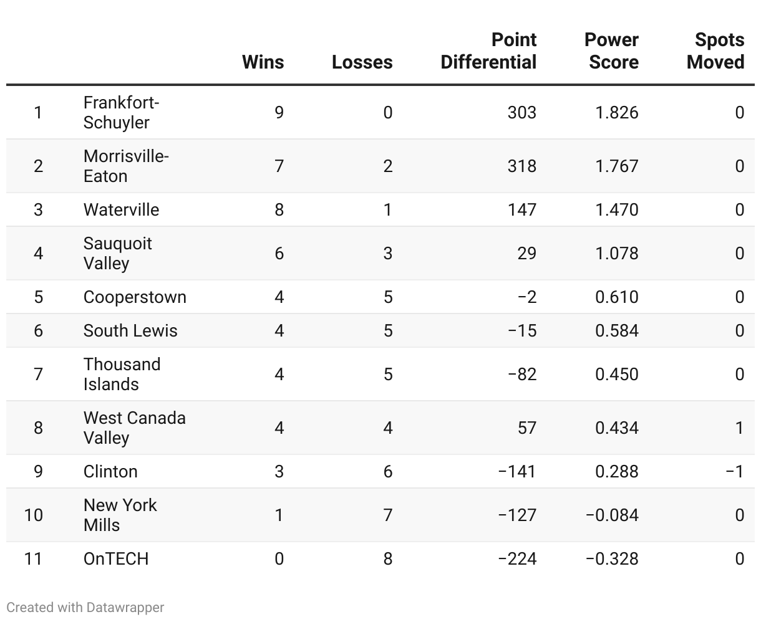Screen dimensions: 761x622
Task: Click the Waterville row label
Action: click(121, 209)
